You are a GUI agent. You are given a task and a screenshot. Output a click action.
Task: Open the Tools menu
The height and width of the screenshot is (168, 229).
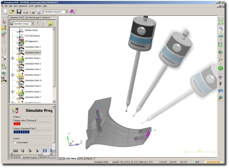pyautogui.click(x=31, y=6)
